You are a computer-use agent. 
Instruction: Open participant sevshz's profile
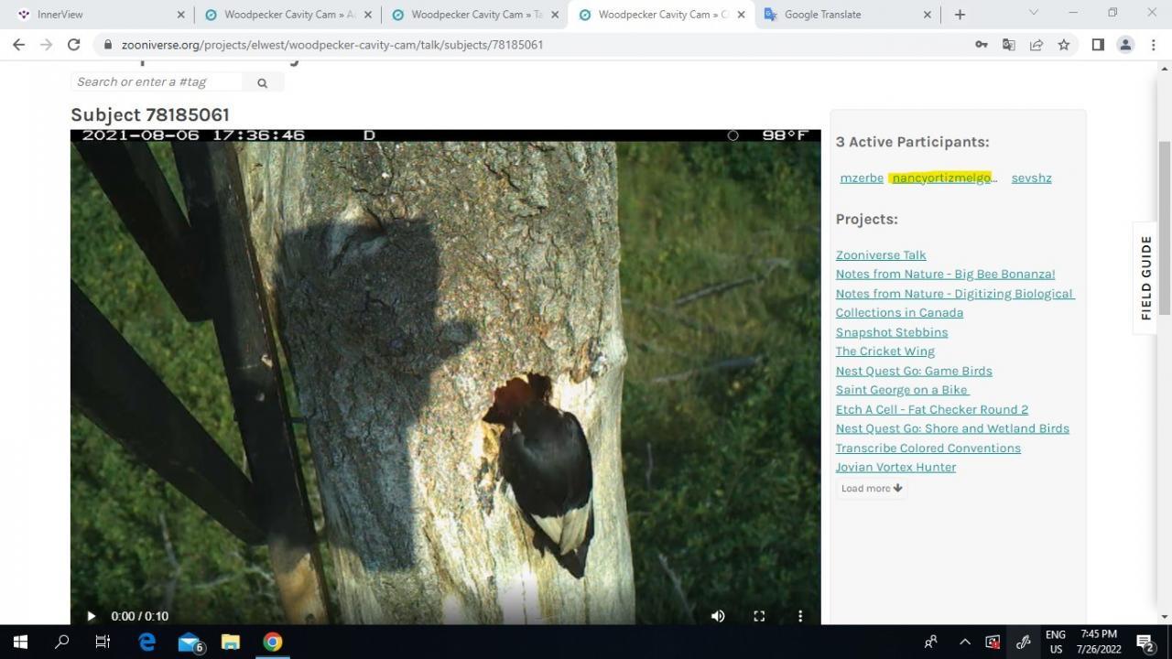coord(1031,178)
